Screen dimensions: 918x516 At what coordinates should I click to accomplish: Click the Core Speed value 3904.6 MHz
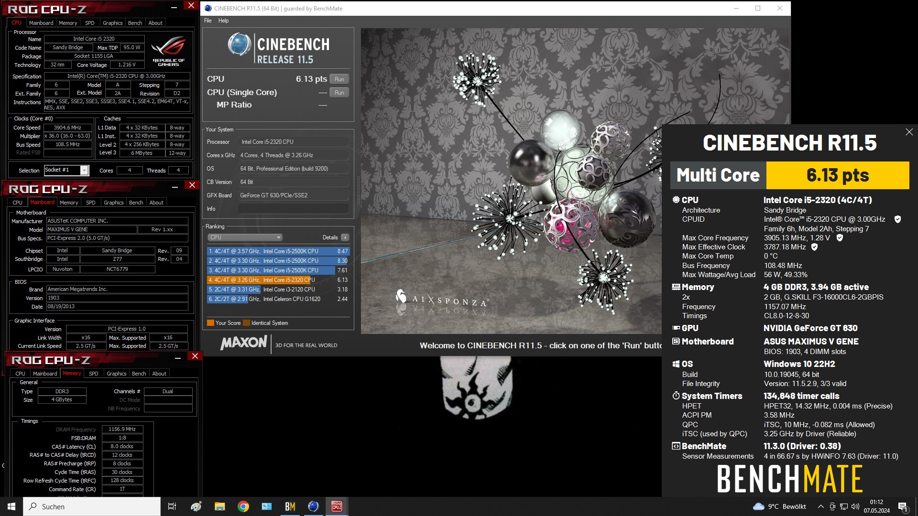point(67,128)
